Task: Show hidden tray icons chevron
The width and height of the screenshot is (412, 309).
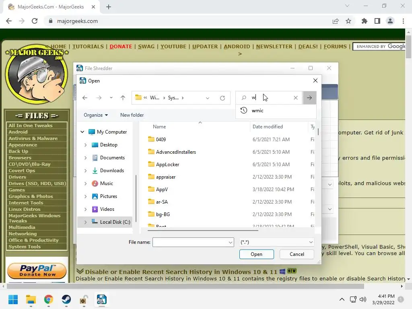Action: [342, 299]
